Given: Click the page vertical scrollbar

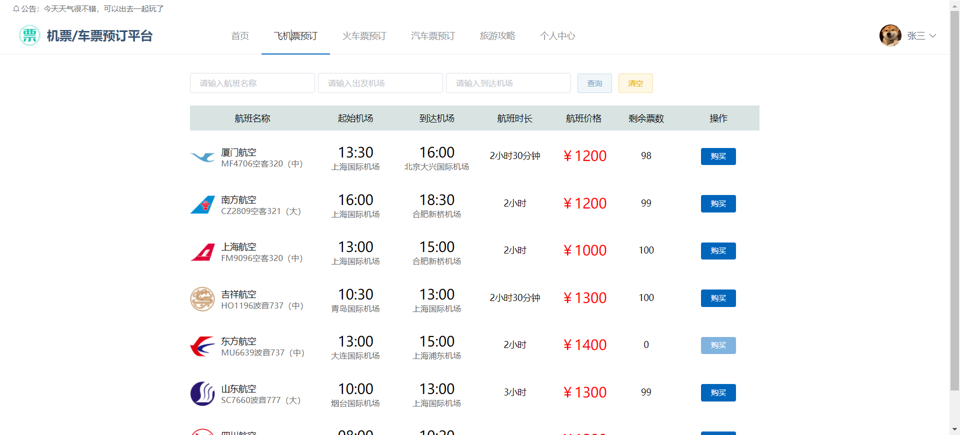Looking at the screenshot, I should (x=954, y=200).
